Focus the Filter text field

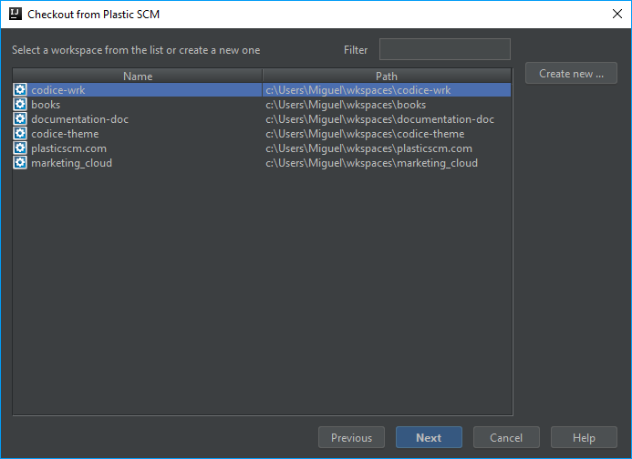point(444,49)
